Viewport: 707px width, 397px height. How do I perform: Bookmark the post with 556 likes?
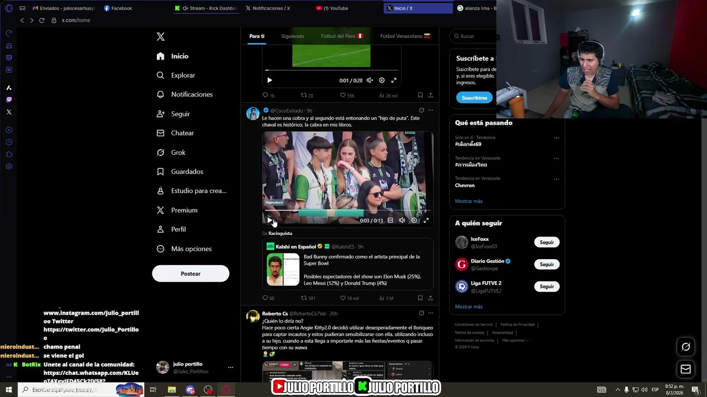[x=420, y=95]
